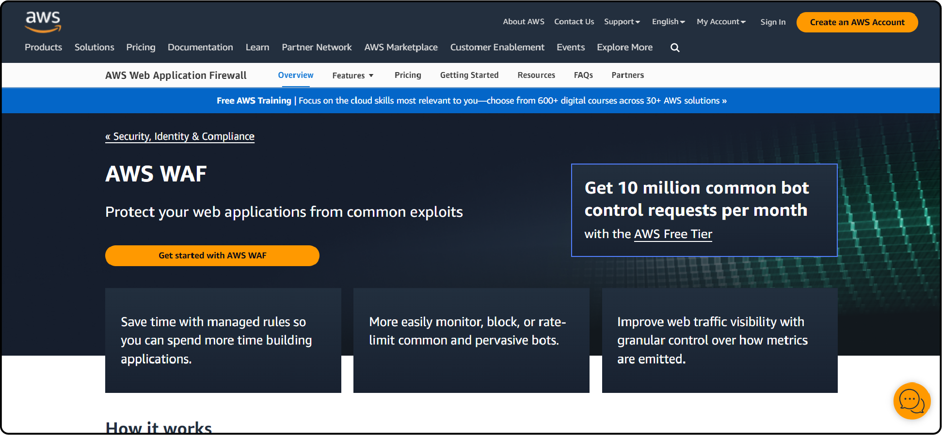Select the FAQs tab
This screenshot has height=435, width=942.
pos(583,75)
